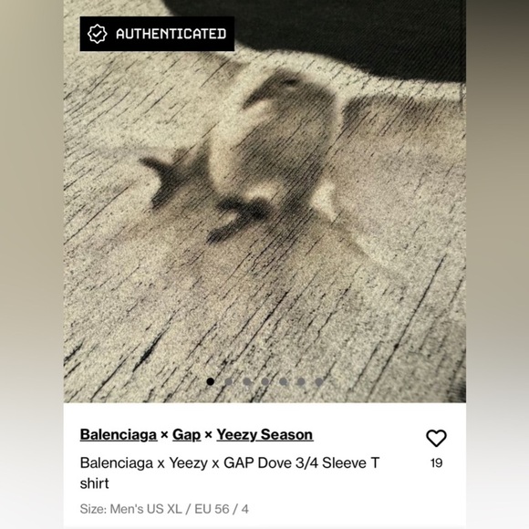Jump to the third photo dot
529x529 pixels.
(x=247, y=381)
